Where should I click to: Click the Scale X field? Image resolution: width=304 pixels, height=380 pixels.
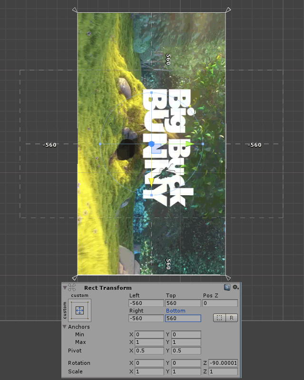point(149,371)
